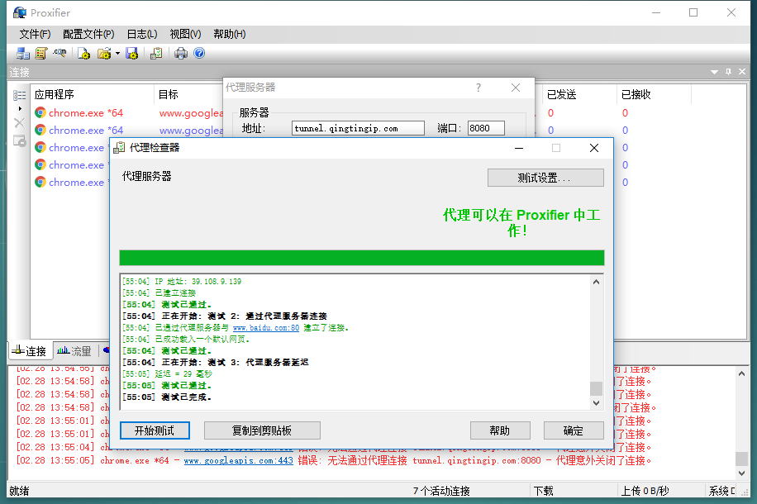
Task: Click the 帮助 button in proxy checker
Action: click(x=500, y=430)
